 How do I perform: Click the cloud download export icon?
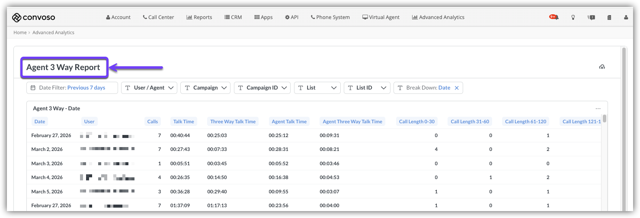(602, 67)
